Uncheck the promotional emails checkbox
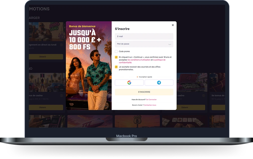Screen dimensions: 253x159 pos(116,67)
